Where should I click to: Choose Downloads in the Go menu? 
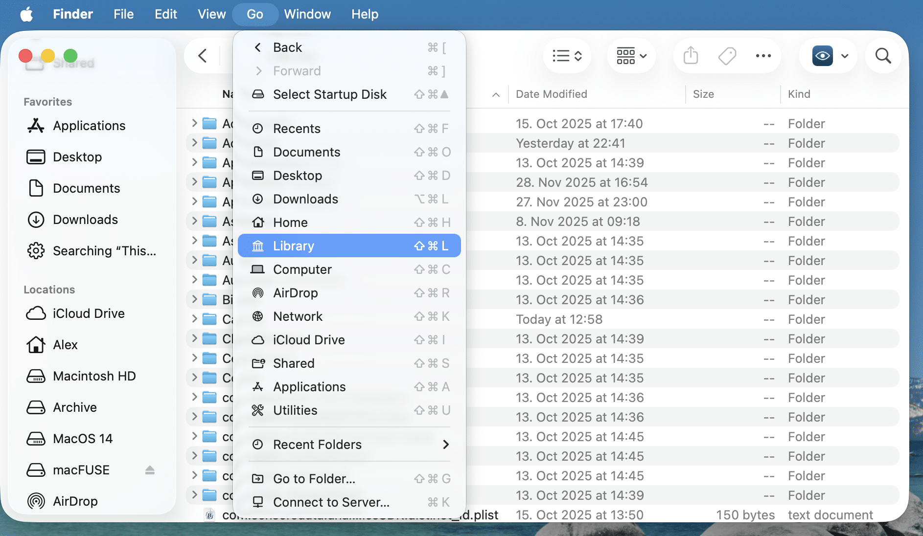tap(349, 199)
